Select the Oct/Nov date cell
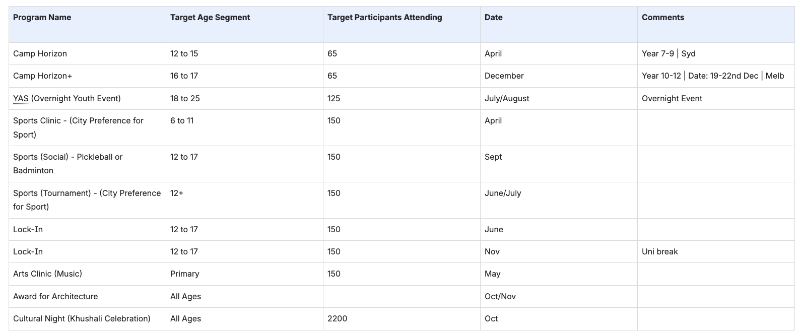This screenshot has height=333, width=802. (x=500, y=297)
